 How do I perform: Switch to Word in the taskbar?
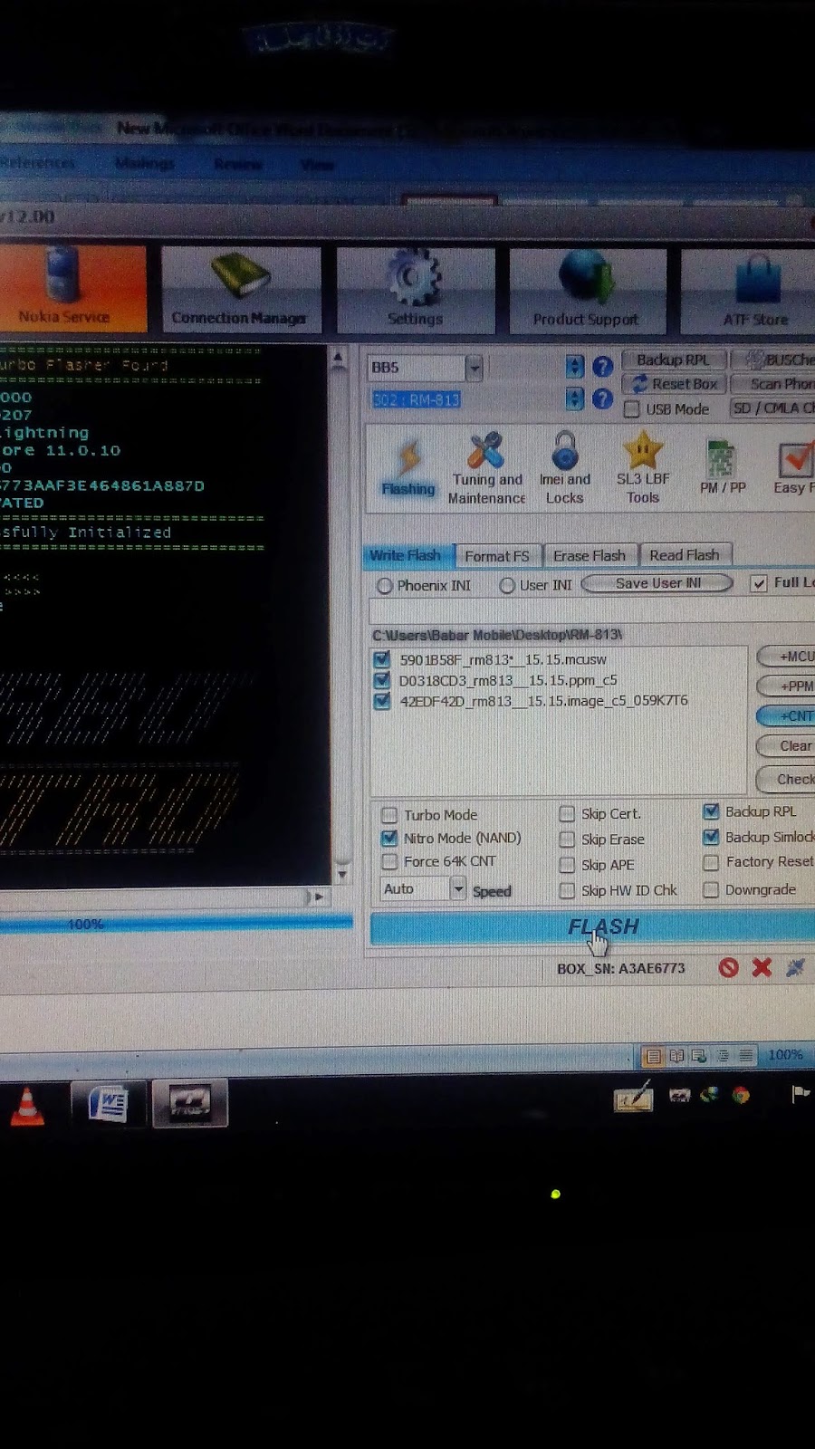[108, 1104]
